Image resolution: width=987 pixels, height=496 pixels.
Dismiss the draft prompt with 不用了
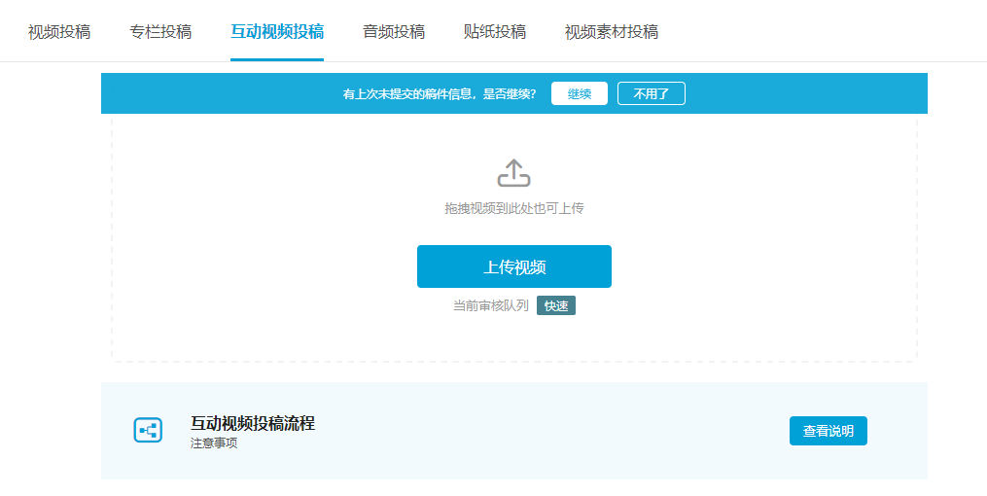651,93
